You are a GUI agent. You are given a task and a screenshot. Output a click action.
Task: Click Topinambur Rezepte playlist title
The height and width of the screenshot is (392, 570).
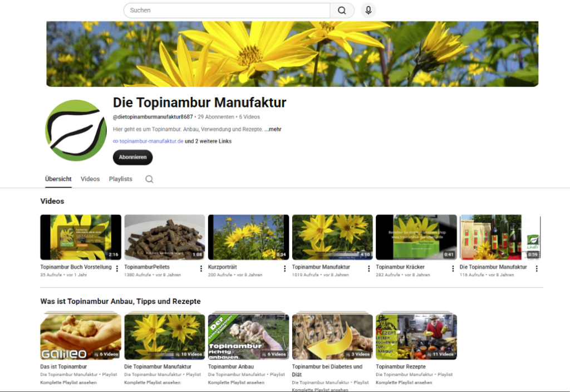tap(401, 366)
